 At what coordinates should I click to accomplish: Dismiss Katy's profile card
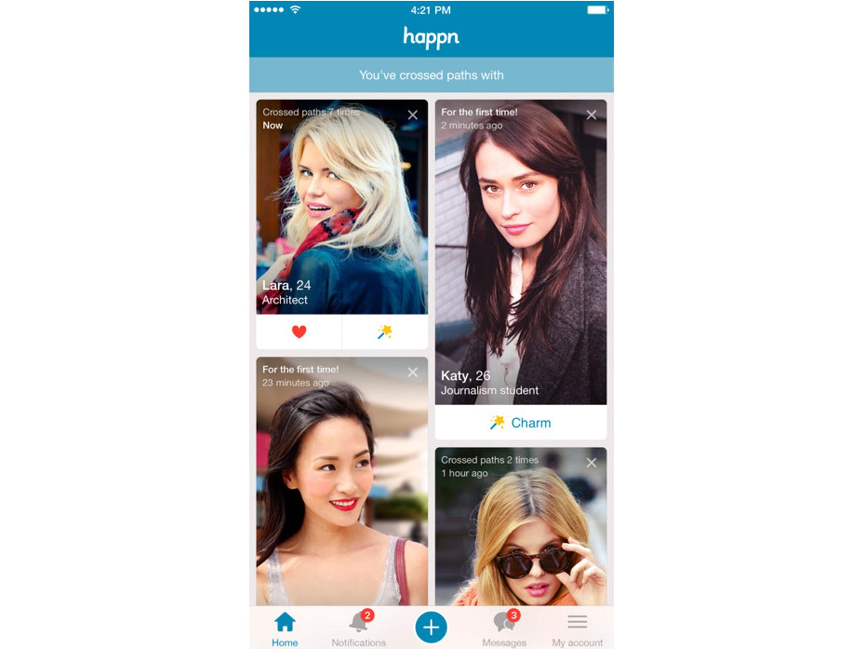click(x=593, y=114)
